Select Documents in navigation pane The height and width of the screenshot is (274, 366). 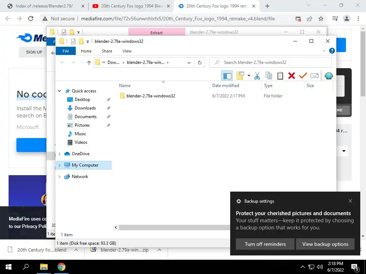click(x=85, y=117)
